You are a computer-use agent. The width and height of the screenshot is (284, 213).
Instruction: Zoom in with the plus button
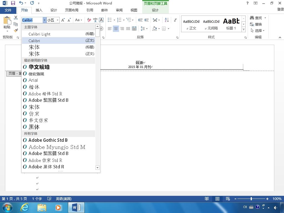point(267,199)
